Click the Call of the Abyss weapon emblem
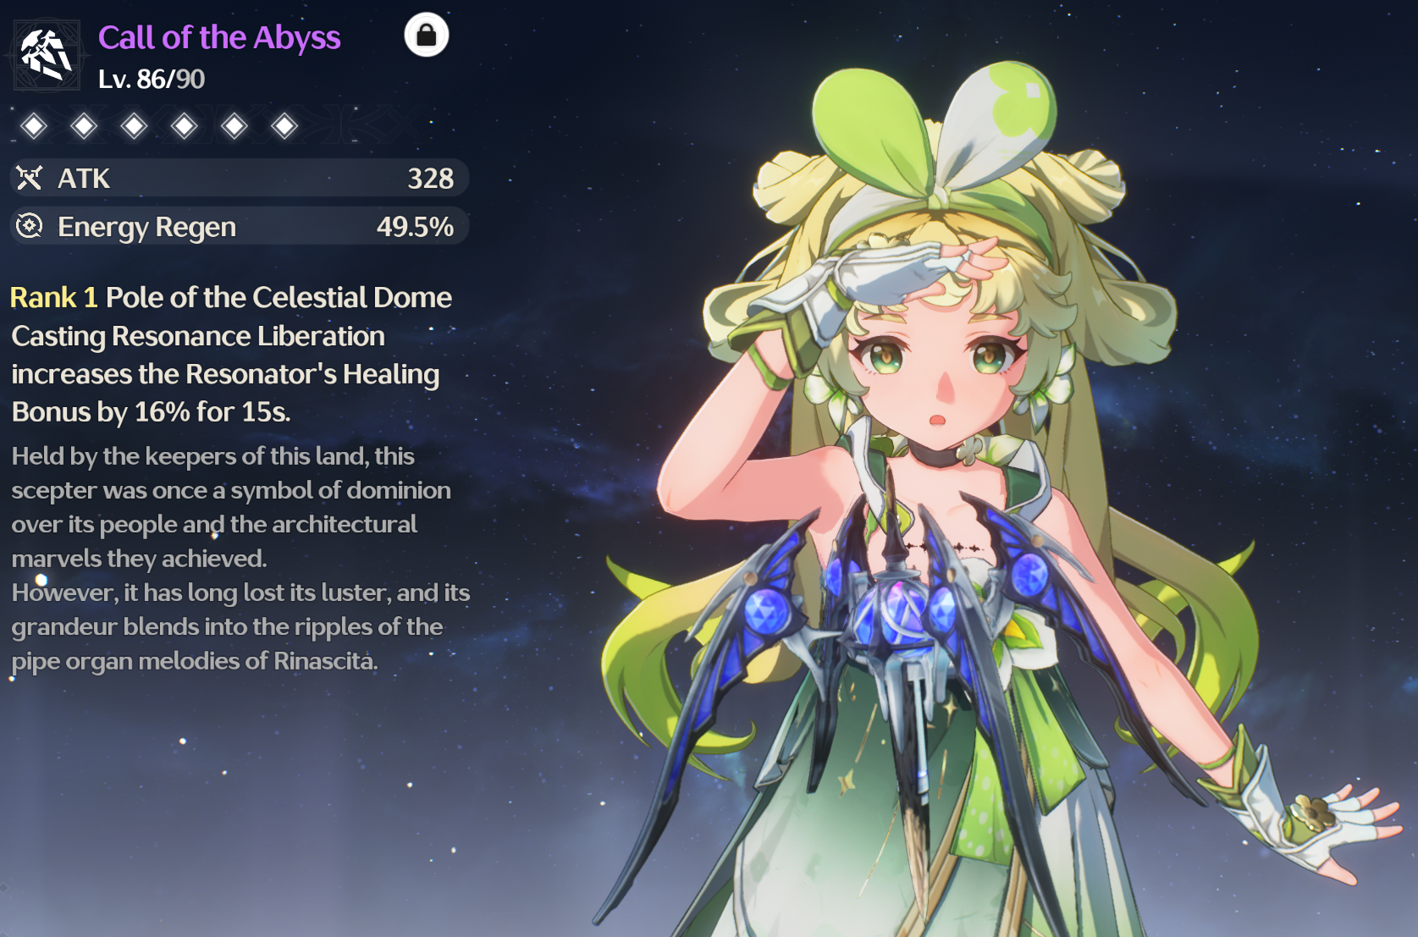Viewport: 1418px width, 937px height. point(47,56)
